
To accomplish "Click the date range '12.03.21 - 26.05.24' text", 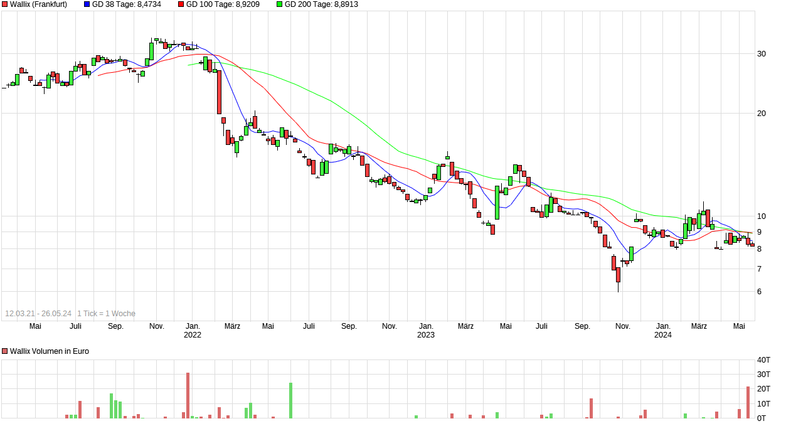I will click(38, 314).
